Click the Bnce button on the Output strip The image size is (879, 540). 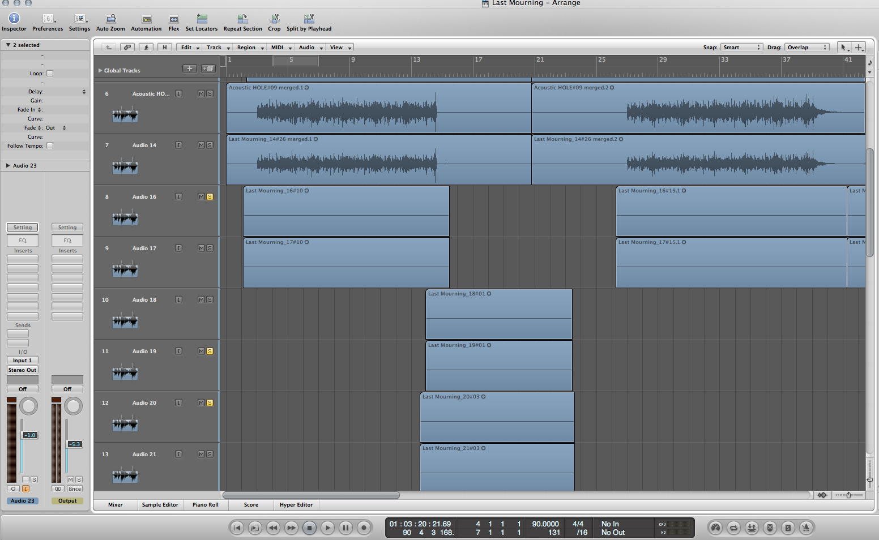(x=74, y=488)
